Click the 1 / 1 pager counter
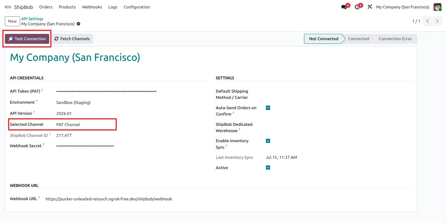This screenshot has height=223, width=447. point(416,21)
